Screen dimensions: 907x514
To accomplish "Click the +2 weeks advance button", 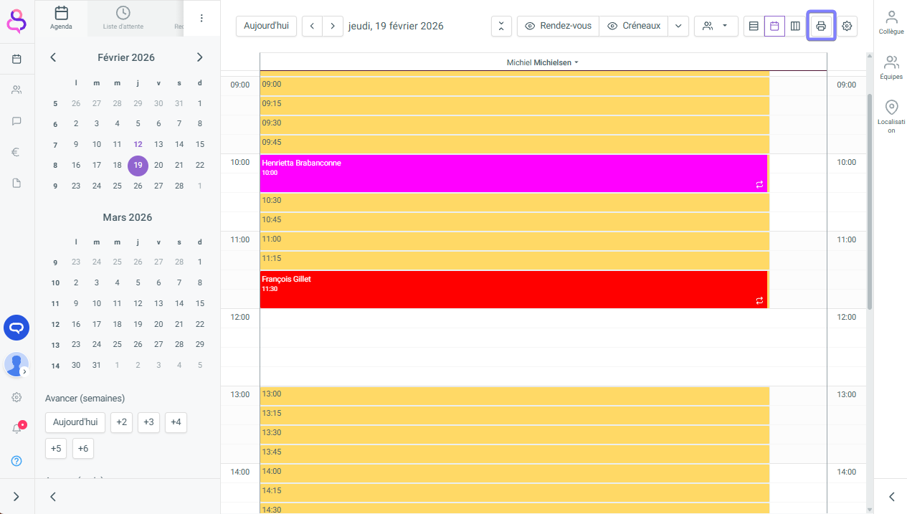I will [x=121, y=422].
